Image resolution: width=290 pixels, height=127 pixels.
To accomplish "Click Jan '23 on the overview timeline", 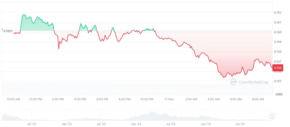I will 67,124.
